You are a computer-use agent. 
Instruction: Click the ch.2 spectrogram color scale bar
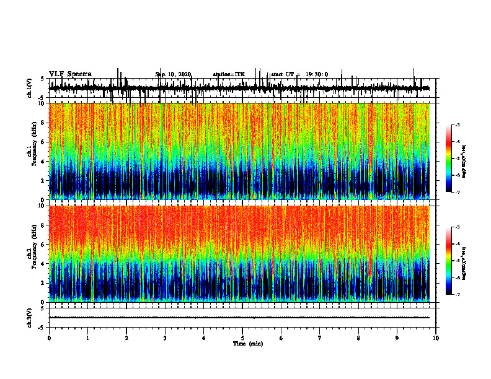coord(449,261)
